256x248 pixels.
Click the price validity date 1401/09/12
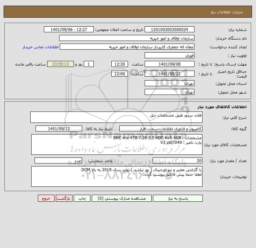[170, 74]
